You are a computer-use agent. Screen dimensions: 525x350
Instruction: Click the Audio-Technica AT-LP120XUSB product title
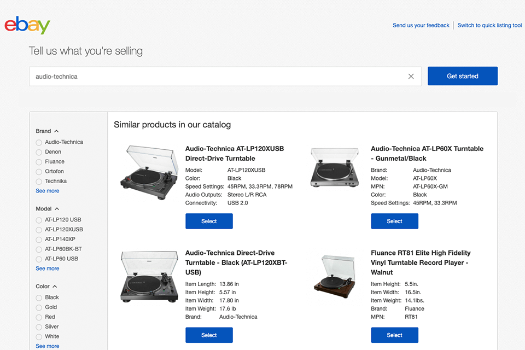[x=235, y=153]
